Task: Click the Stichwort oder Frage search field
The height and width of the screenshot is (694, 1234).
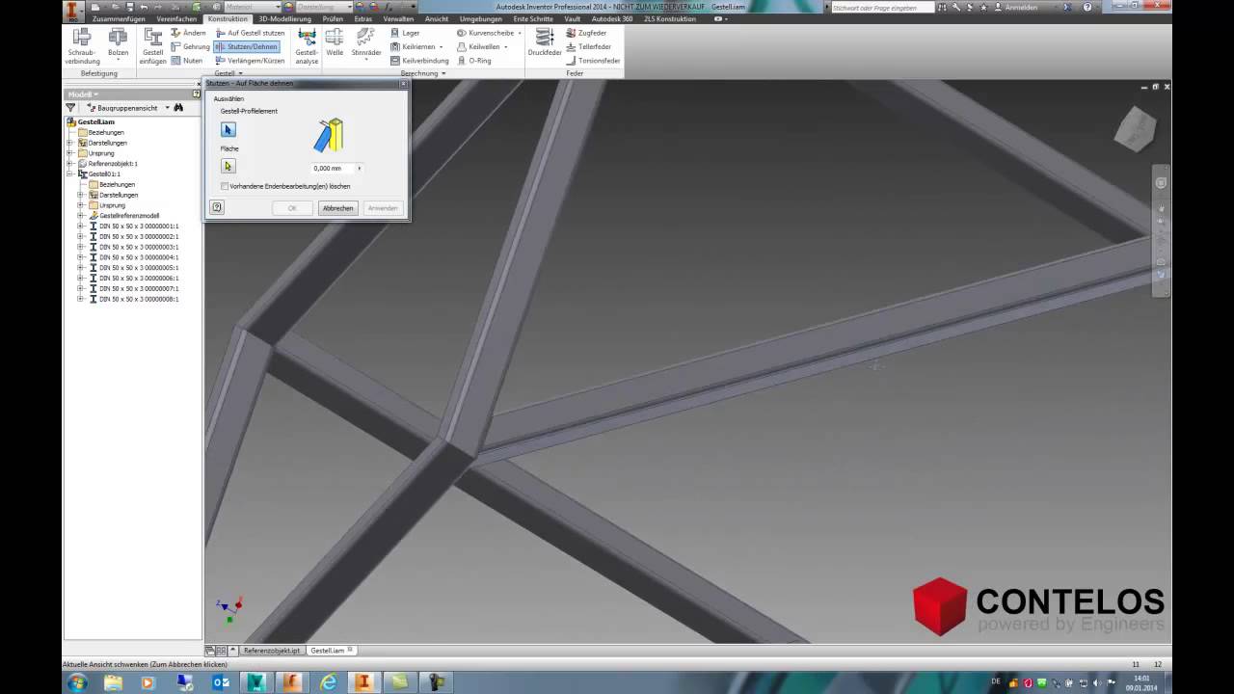Action: (882, 7)
